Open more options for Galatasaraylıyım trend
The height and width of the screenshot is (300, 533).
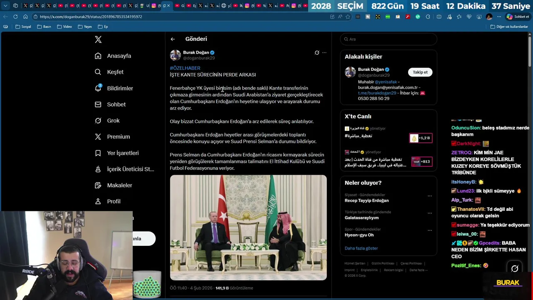point(430,213)
